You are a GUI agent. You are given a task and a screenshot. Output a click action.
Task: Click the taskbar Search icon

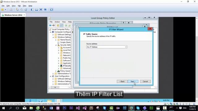tap(11, 108)
